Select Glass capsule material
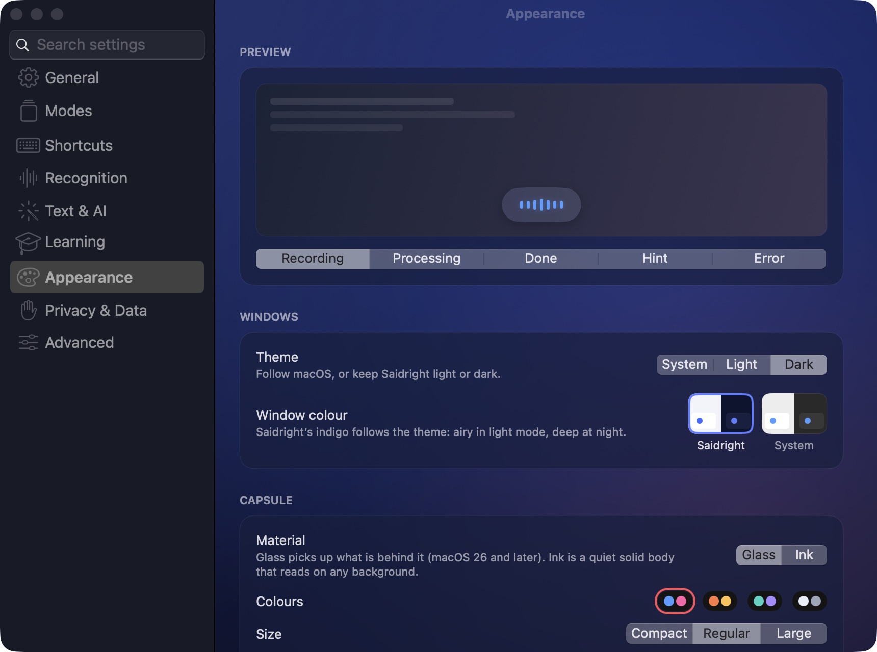 point(759,555)
